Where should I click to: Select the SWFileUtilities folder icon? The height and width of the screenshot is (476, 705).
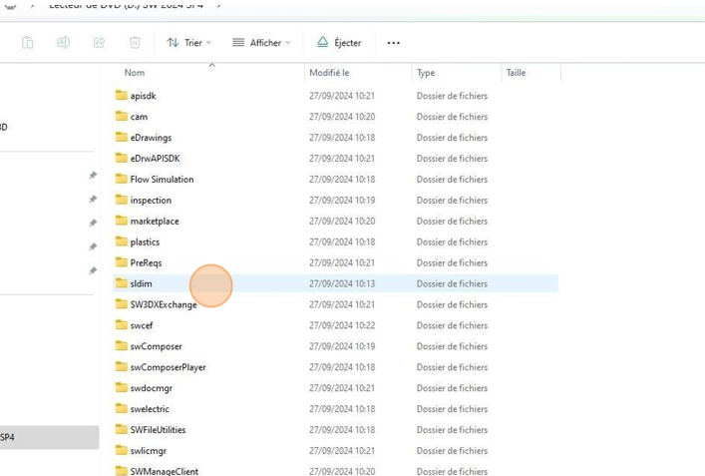[121, 429]
